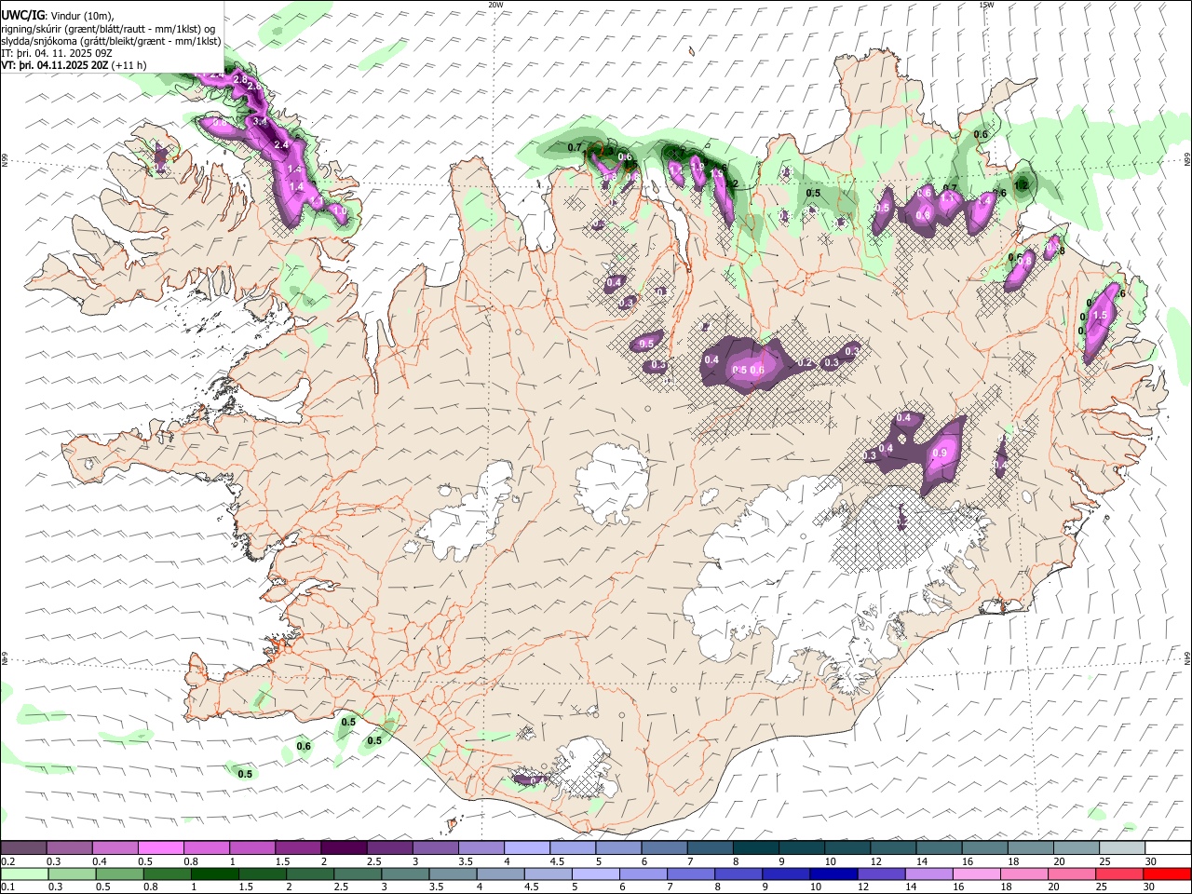Click the '(+11 h)' forecast offset text
The width and height of the screenshot is (1192, 894).
(129, 66)
